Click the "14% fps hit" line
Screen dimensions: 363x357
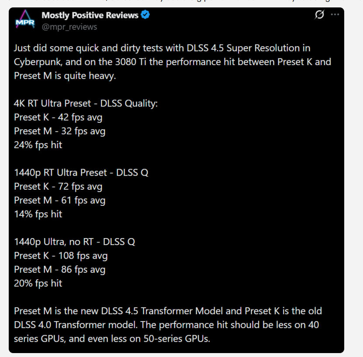[38, 214]
